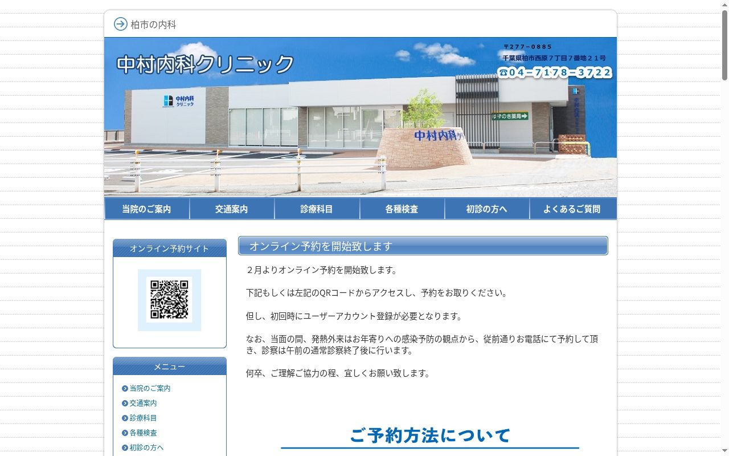The image size is (729, 456).
Task: Open the 診療科目 sidebar menu link
Action: [x=144, y=418]
